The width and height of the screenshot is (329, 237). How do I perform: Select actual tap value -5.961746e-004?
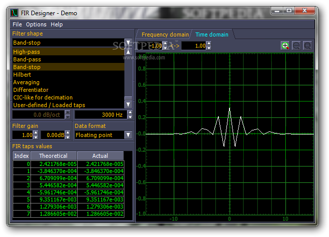[101, 192]
